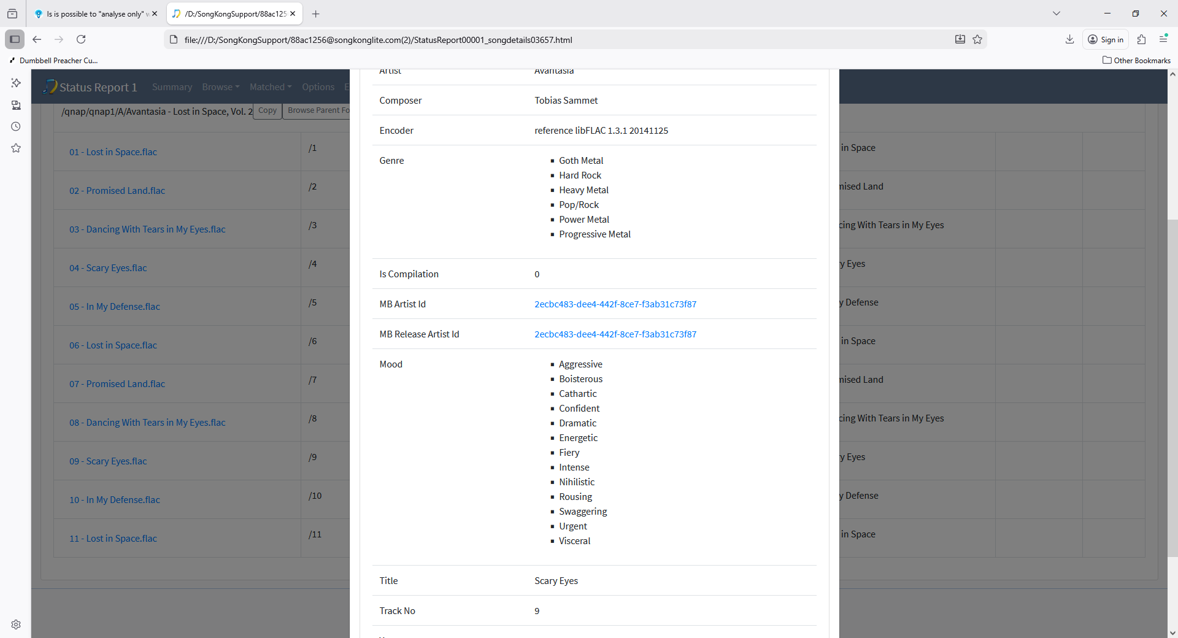
Task: Toggle the sidebar visibility button
Action: coord(15,39)
